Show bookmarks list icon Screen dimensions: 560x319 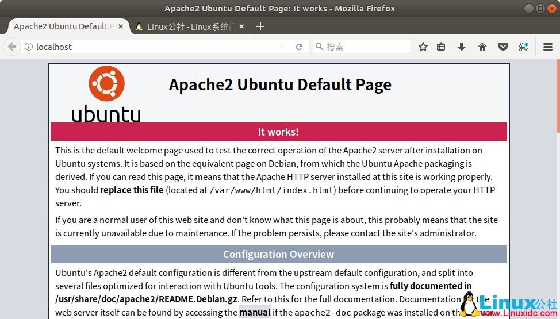(441, 47)
